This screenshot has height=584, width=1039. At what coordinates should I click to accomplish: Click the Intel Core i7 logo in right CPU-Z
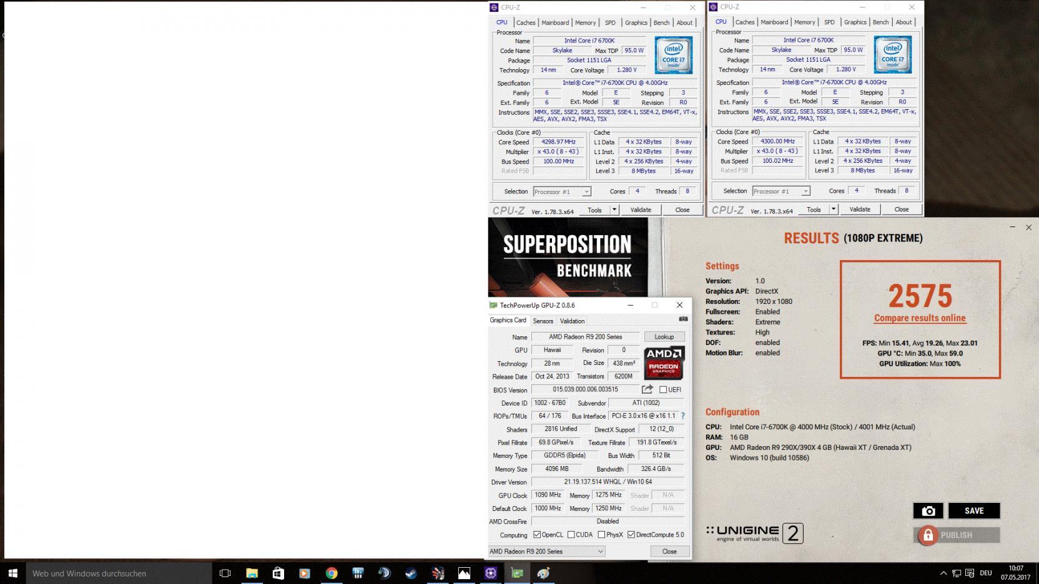(893, 55)
